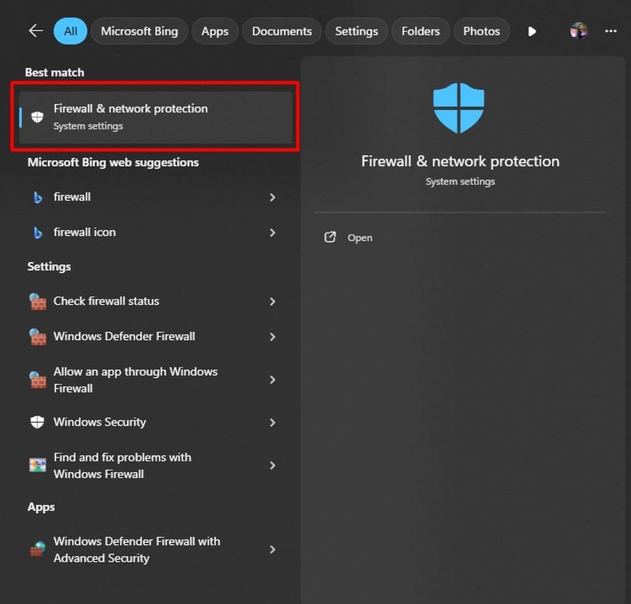Screen dimensions: 631x604
Task: Select the Windows Security shield icon
Action: (37, 422)
